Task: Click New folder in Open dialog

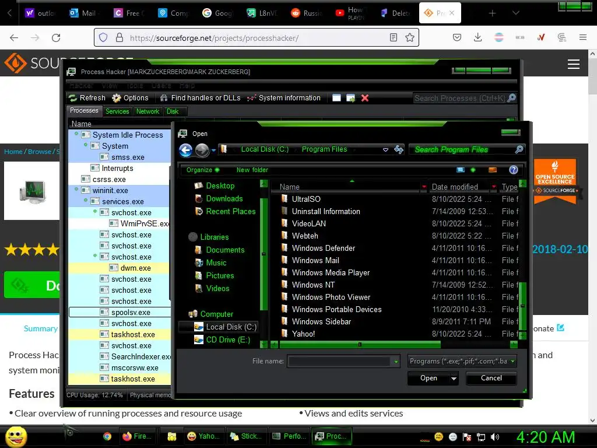Action: tap(252, 170)
